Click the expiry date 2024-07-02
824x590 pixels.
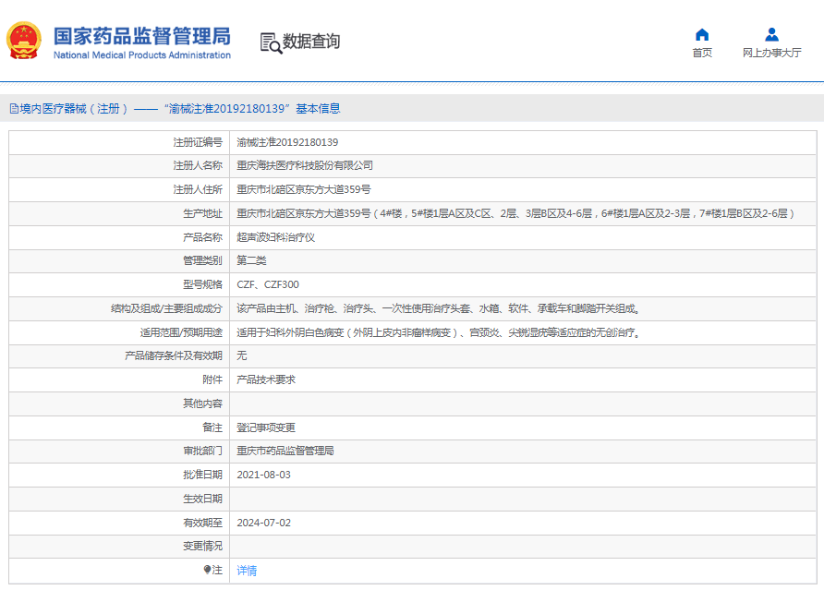tap(263, 523)
